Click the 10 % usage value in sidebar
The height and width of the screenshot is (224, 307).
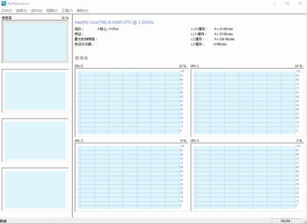65,18
